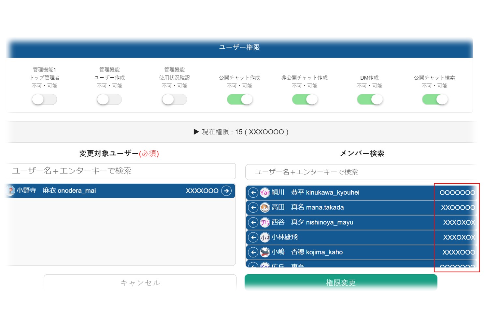Enable the トップ管理者 permission toggle

click(44, 99)
